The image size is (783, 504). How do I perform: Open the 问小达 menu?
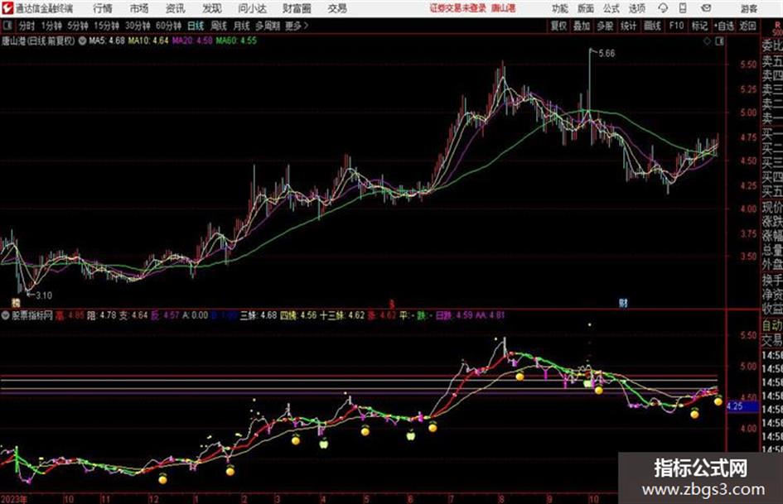252,8
